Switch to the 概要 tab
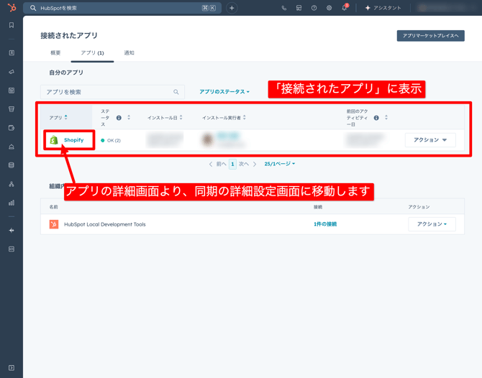This screenshot has height=378, width=482. pos(55,53)
